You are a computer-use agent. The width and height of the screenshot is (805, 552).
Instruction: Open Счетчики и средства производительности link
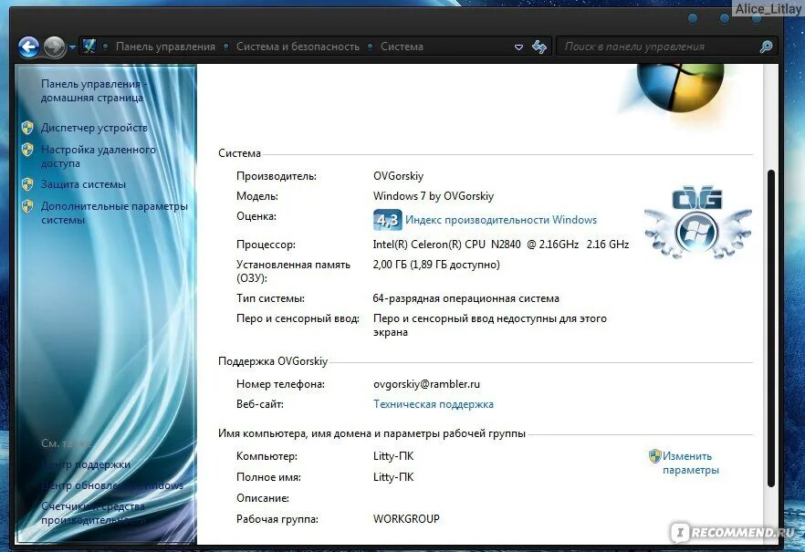(x=93, y=513)
